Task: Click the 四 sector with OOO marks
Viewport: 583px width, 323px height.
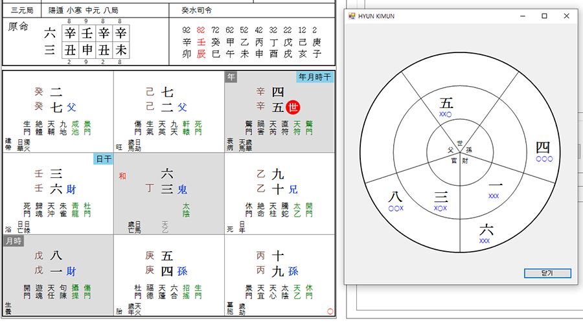Action: (543, 148)
